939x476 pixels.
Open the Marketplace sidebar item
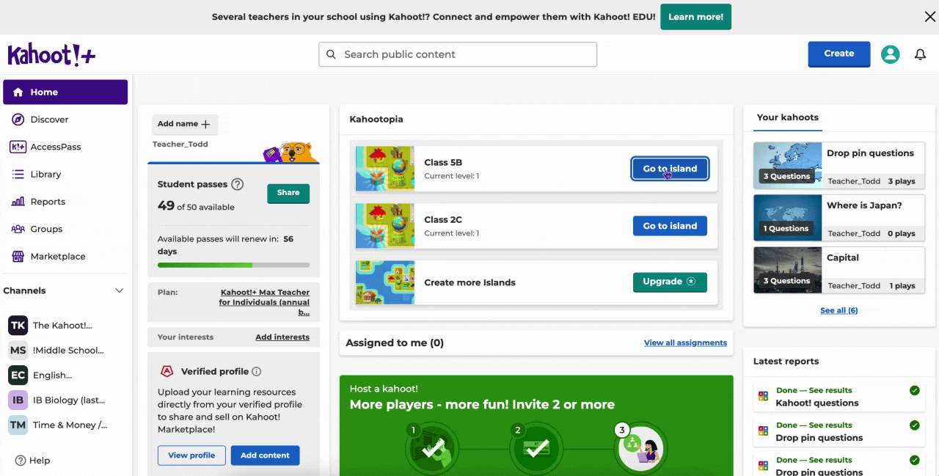pos(57,257)
